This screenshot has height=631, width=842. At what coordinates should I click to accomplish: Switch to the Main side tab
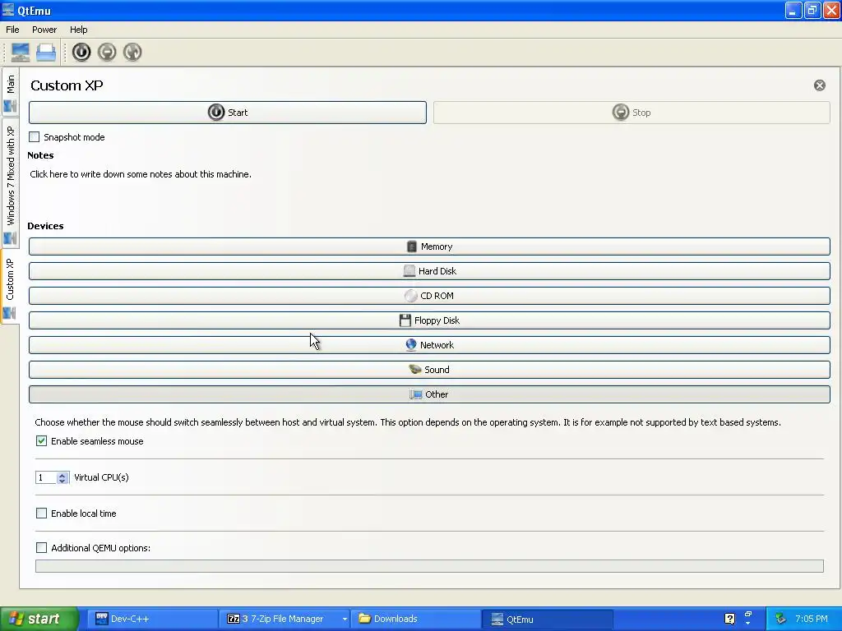[x=10, y=92]
